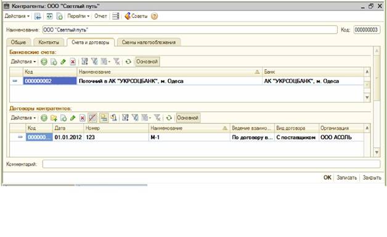The width and height of the screenshot is (387, 237).
Task: Sort bank accounts by Код column
Action: 50,72
